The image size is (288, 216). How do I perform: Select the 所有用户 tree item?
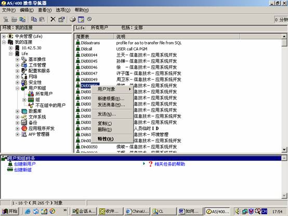pyautogui.click(x=44, y=94)
